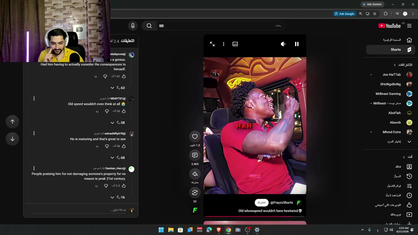418x235 pixels.
Task: Open Your videos in the sidebar
Action: point(391,215)
